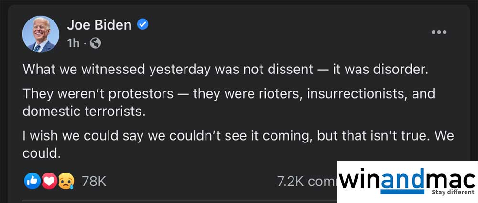Click the sad face reaction emoji
Viewport: 478px width, 203px height.
(x=66, y=181)
